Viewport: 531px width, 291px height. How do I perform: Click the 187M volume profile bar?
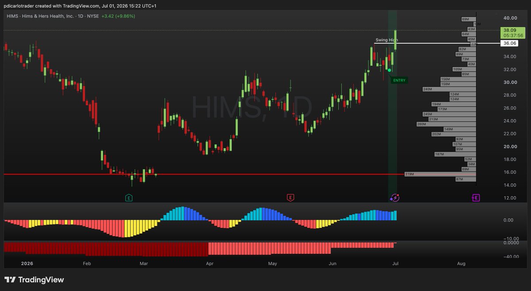tap(455, 154)
